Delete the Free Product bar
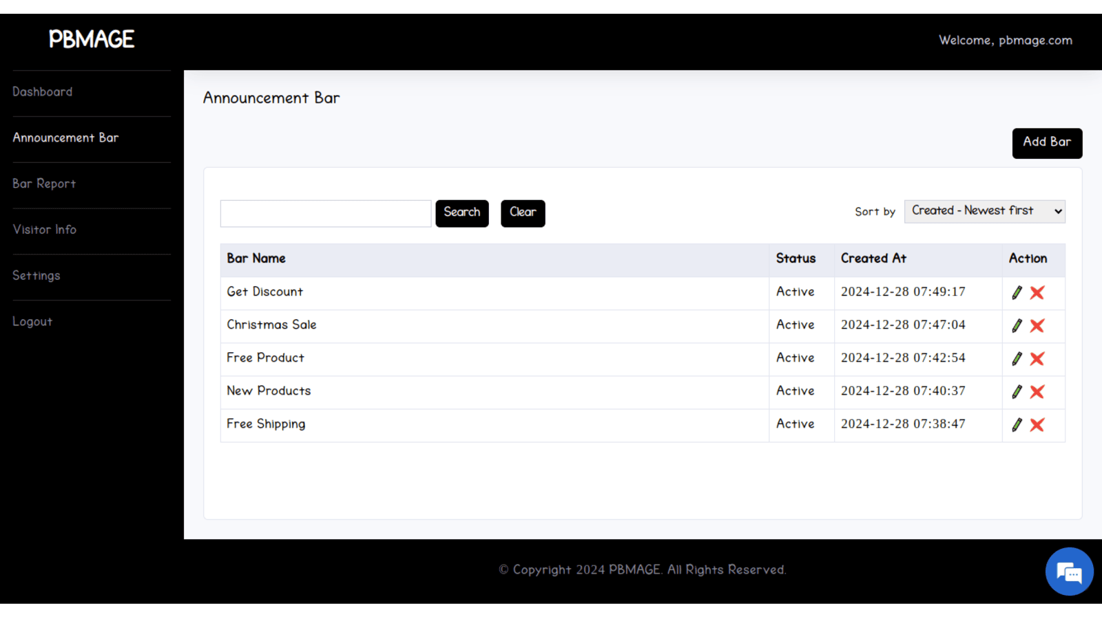 click(x=1037, y=358)
